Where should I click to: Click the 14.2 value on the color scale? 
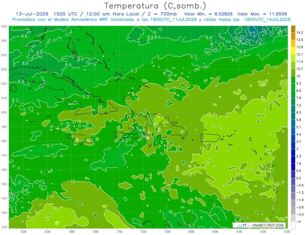click(300, 32)
